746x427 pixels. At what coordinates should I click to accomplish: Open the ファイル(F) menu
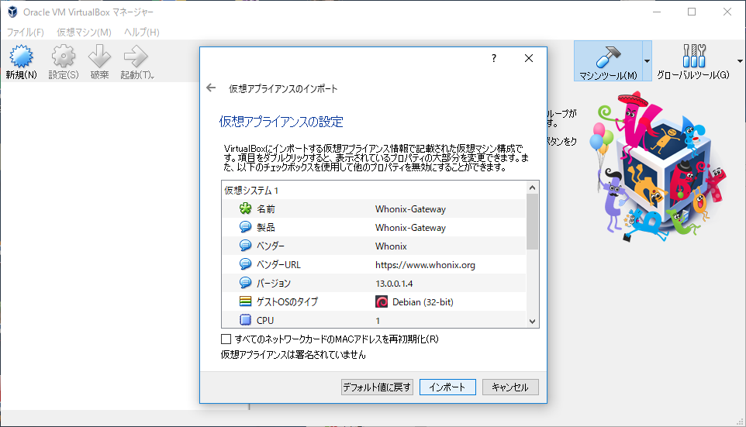pyautogui.click(x=26, y=33)
